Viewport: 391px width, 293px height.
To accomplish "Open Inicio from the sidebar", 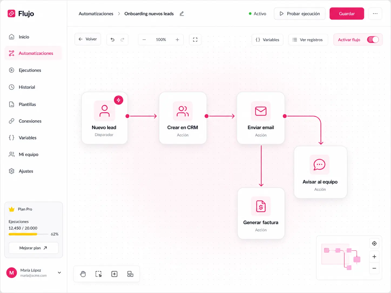I will 33,37.
